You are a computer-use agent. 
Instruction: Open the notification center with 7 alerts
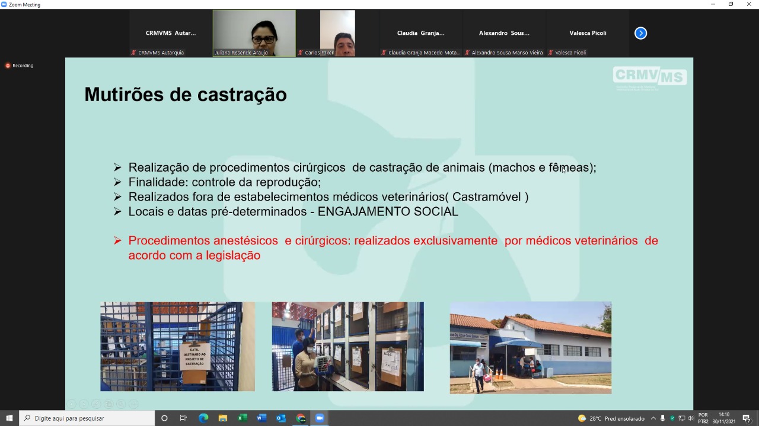pos(747,418)
